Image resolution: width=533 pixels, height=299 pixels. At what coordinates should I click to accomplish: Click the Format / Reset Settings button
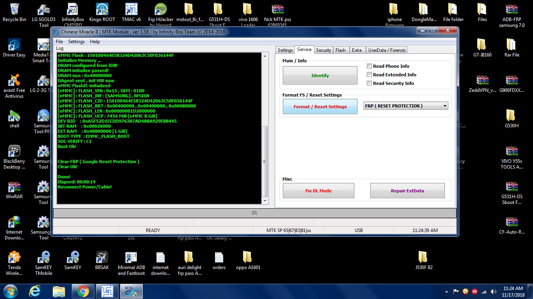(320, 106)
